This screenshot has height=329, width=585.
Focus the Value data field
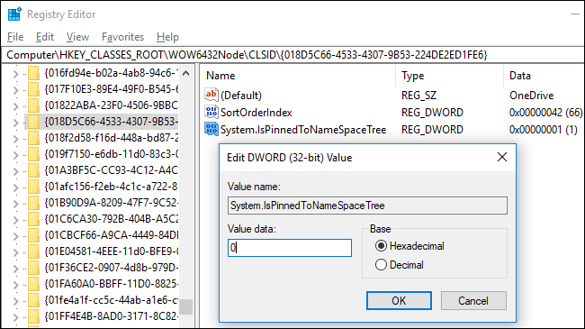(x=290, y=248)
